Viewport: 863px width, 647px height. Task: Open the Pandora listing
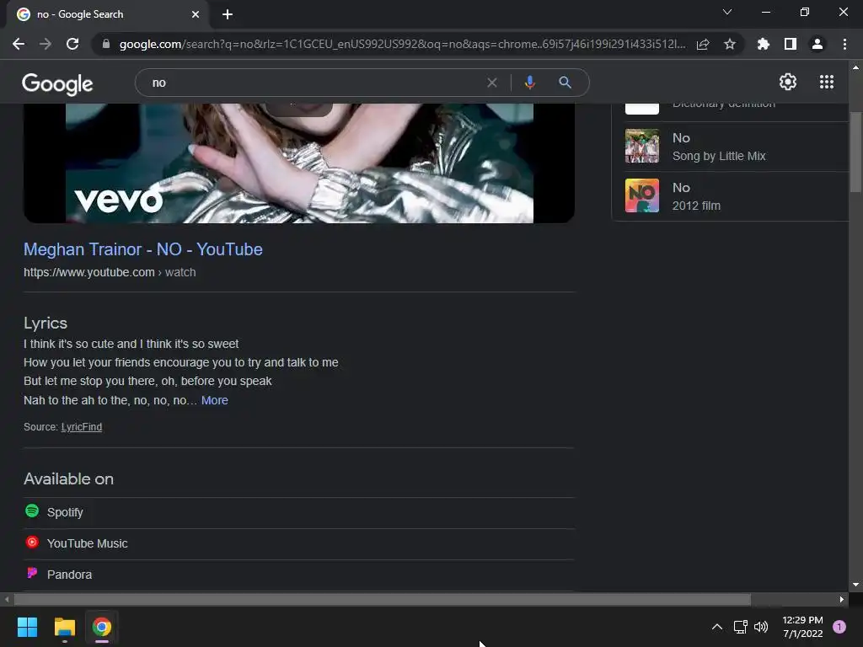pyautogui.click(x=299, y=575)
